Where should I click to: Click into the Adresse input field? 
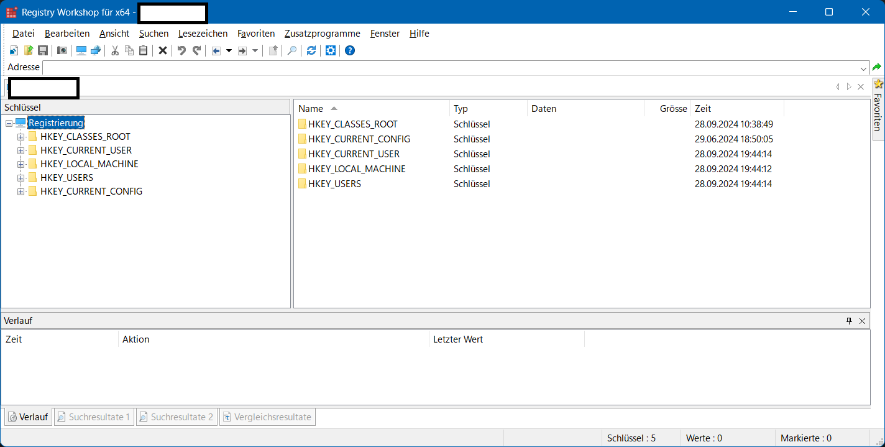[x=451, y=68]
